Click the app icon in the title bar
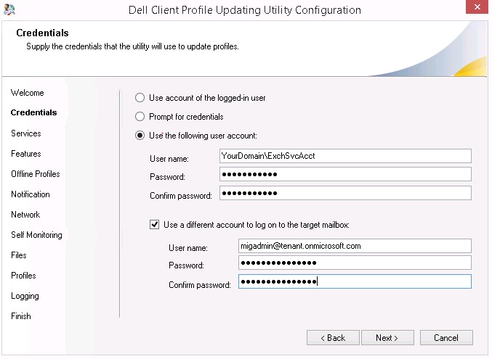 coord(9,9)
